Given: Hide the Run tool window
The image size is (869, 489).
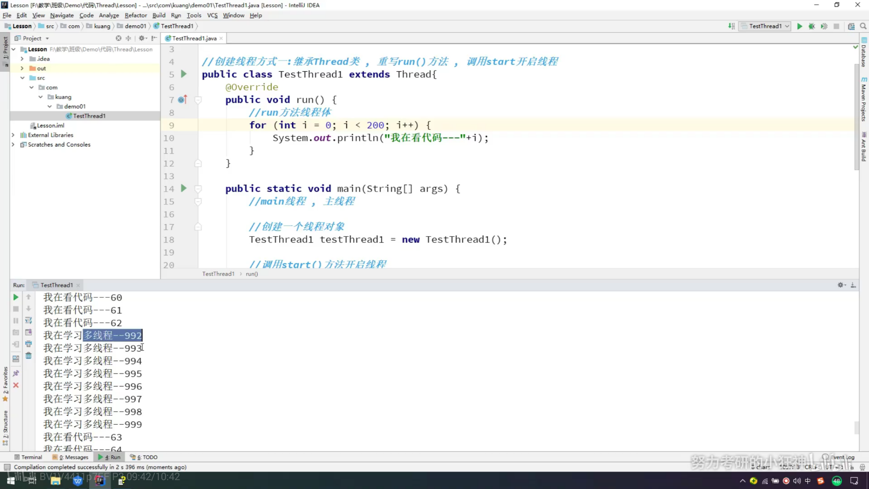Looking at the screenshot, I should pyautogui.click(x=853, y=285).
